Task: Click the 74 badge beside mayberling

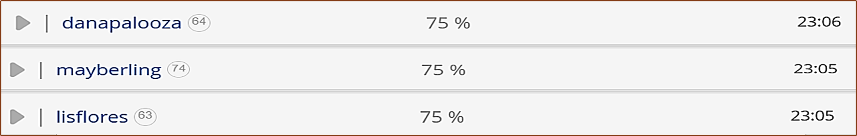Action: point(179,70)
